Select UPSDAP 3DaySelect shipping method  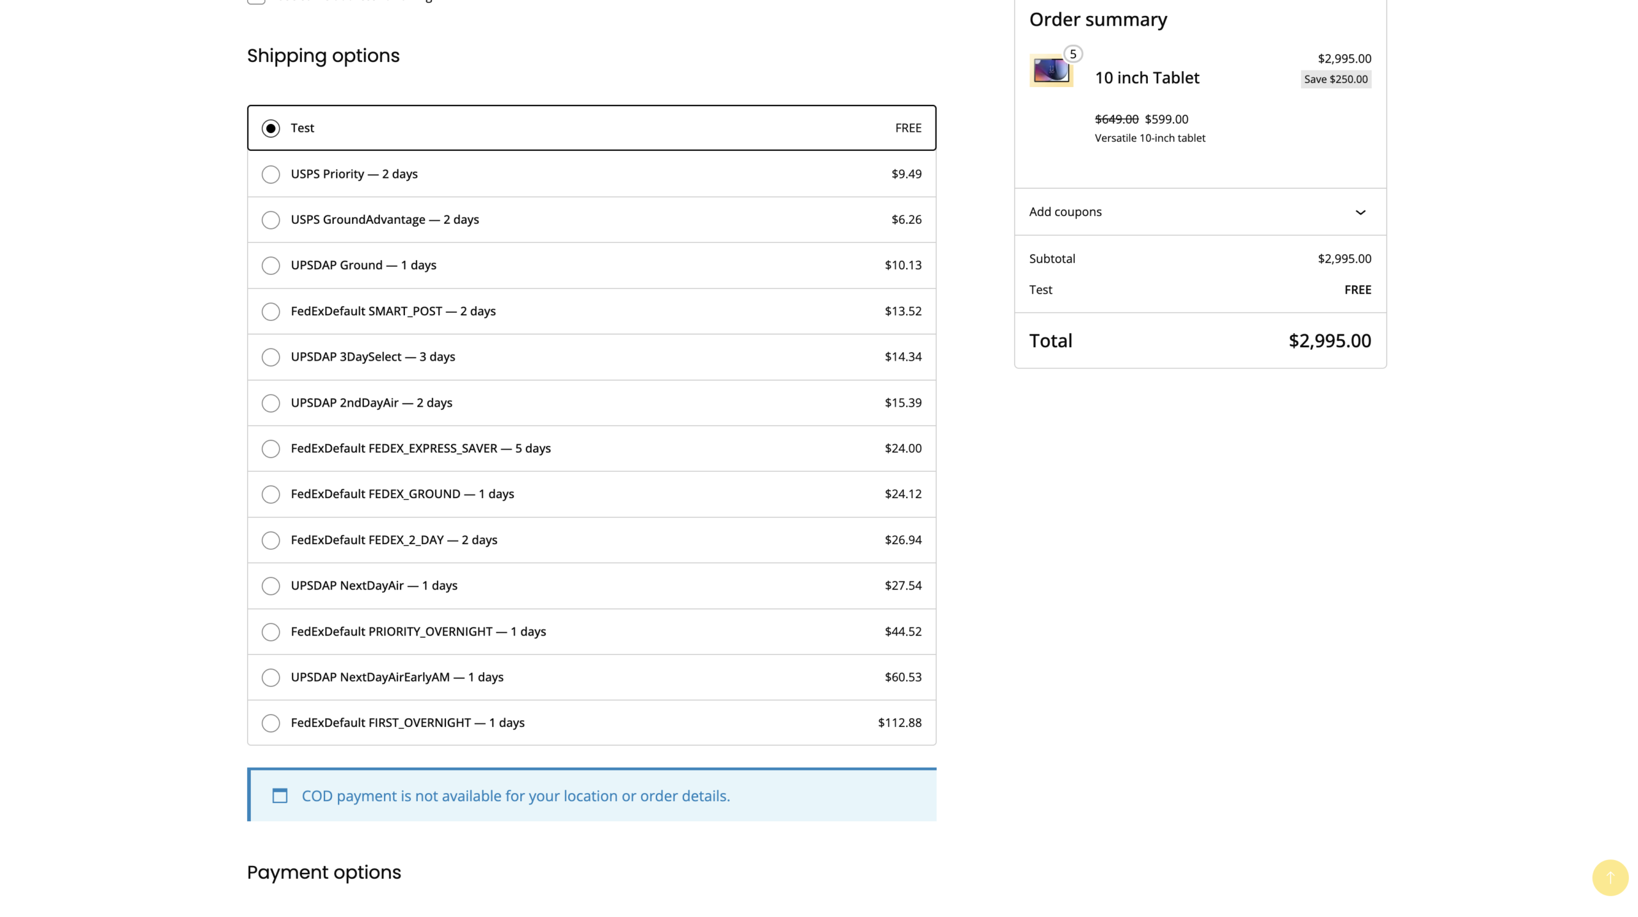[x=271, y=357]
